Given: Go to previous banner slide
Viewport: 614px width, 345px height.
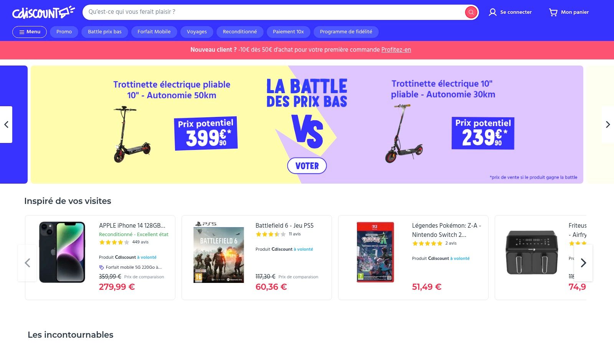Looking at the screenshot, I should [x=6, y=125].
